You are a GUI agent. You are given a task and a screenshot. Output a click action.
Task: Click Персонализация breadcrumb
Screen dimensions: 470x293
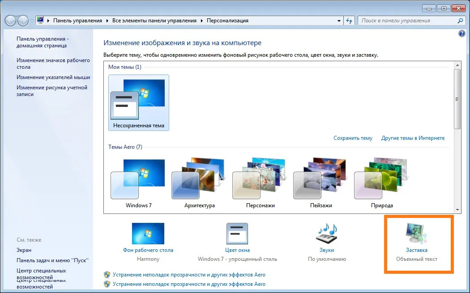(x=227, y=21)
